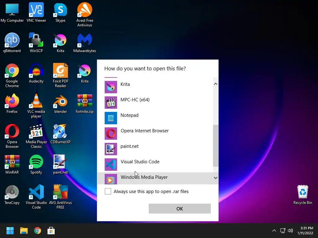Open blender desktop shortcut
The height and width of the screenshot is (238, 318).
pyautogui.click(x=61, y=104)
